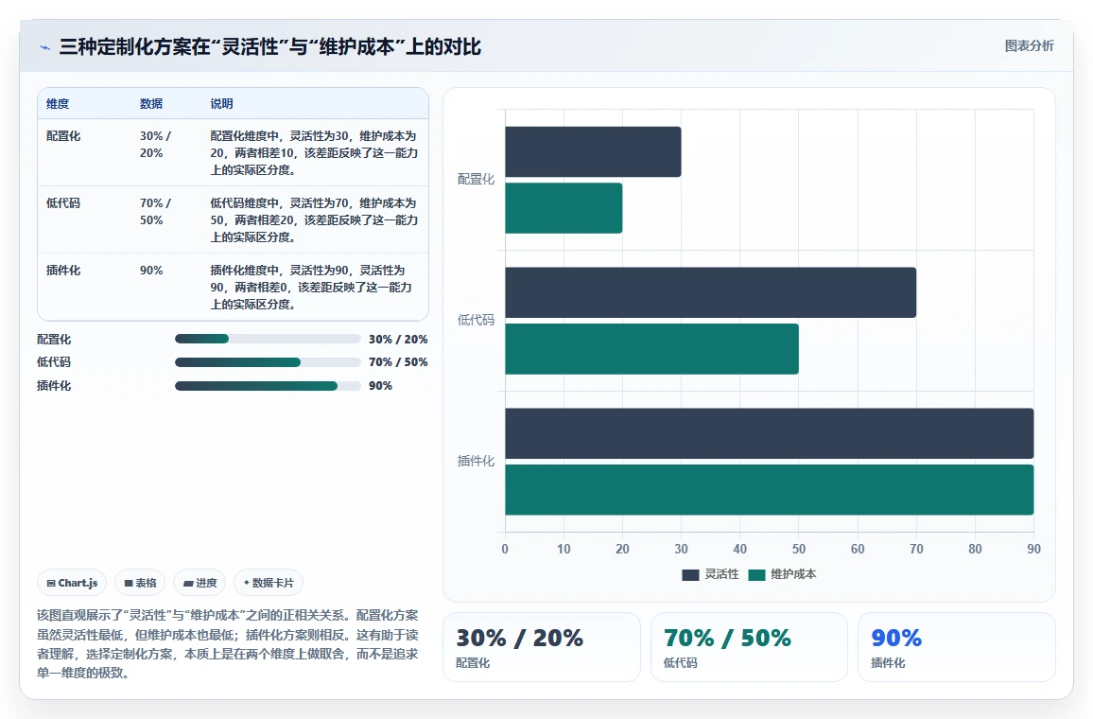This screenshot has width=1093, height=719.
Task: Click the chart title heading text
Action: point(270,46)
